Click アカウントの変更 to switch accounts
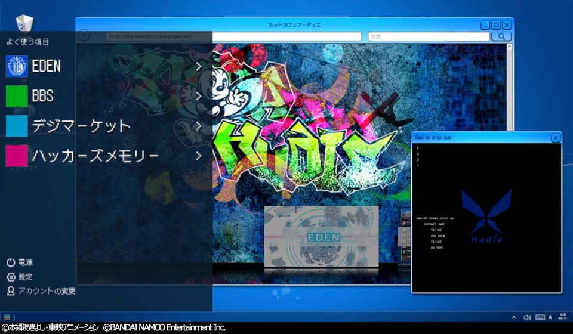Screen dimensions: 573x334 point(41,291)
